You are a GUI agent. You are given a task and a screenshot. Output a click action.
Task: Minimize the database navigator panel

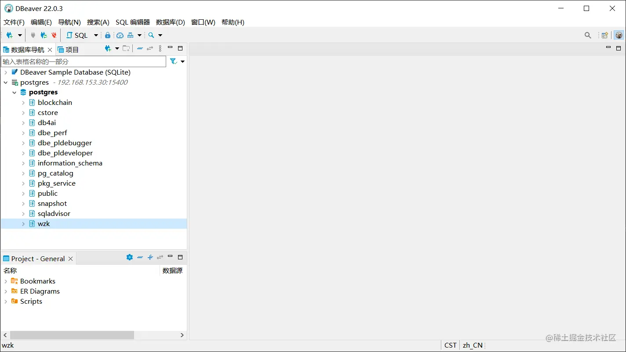170,47
